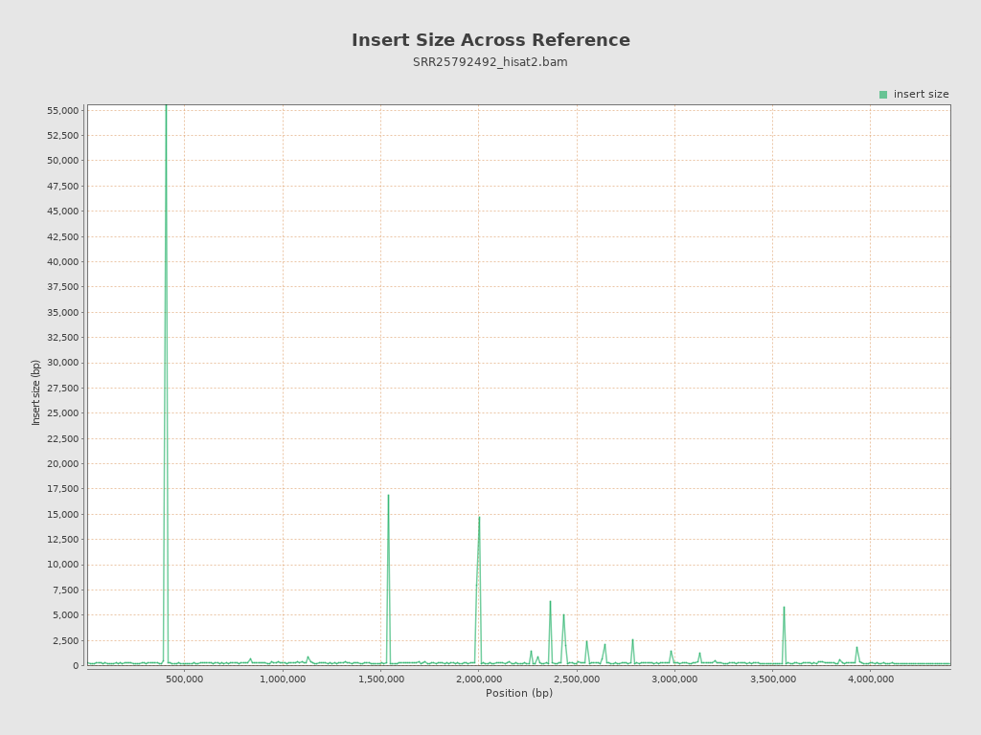Click the 2,000,000 x-axis tick label

(x=479, y=679)
